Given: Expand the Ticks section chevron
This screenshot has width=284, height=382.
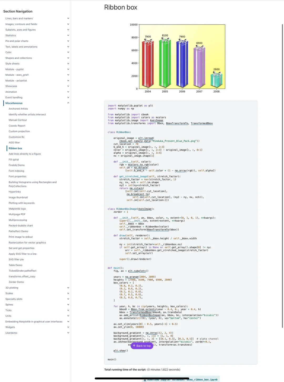Looking at the screenshot, I should (68, 310).
